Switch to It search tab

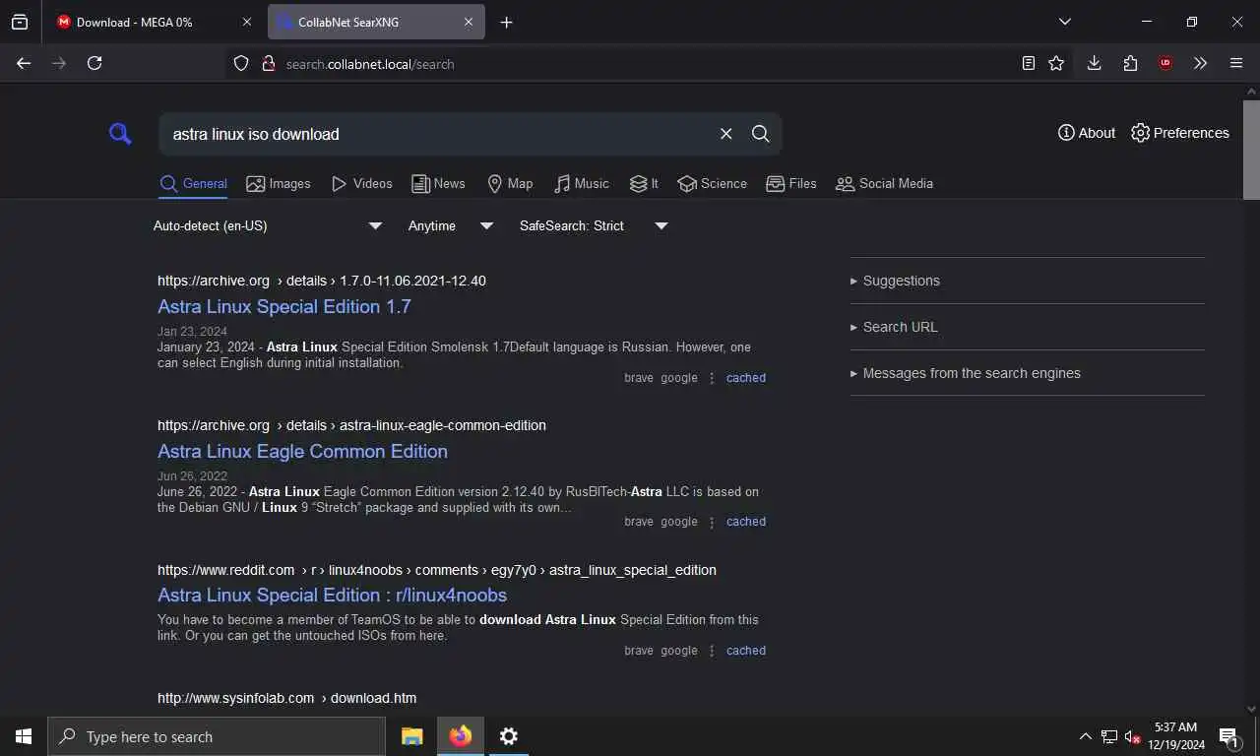(x=644, y=184)
